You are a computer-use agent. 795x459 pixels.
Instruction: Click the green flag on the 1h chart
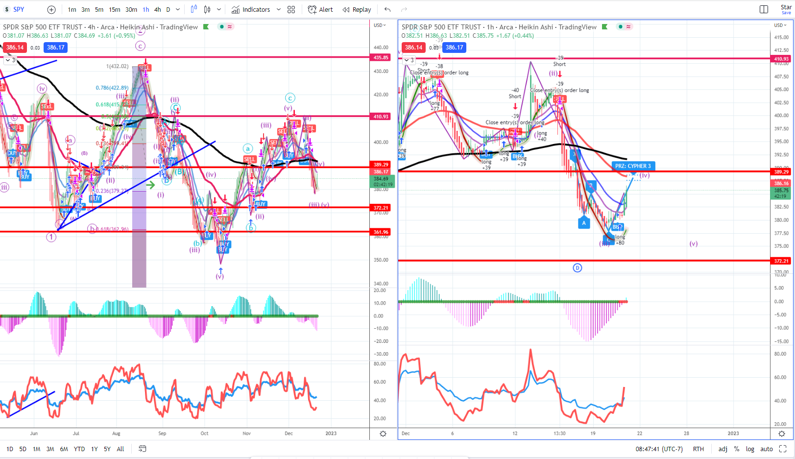point(605,27)
